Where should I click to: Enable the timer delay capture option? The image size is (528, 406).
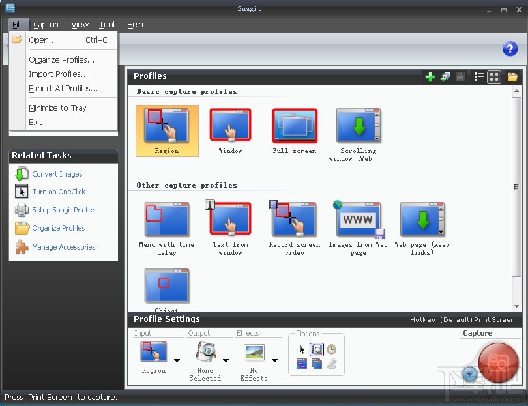point(332,349)
